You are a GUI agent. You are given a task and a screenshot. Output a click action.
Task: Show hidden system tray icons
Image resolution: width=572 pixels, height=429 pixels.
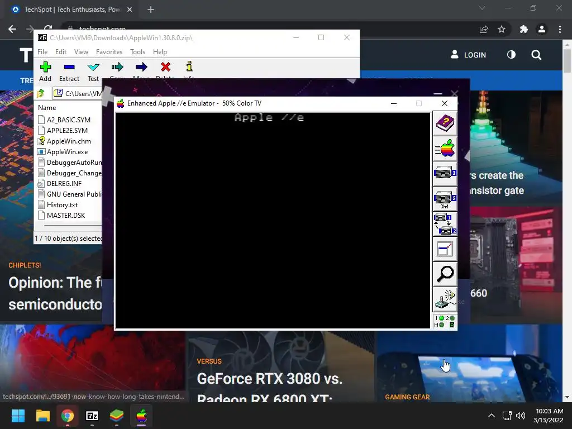click(492, 416)
